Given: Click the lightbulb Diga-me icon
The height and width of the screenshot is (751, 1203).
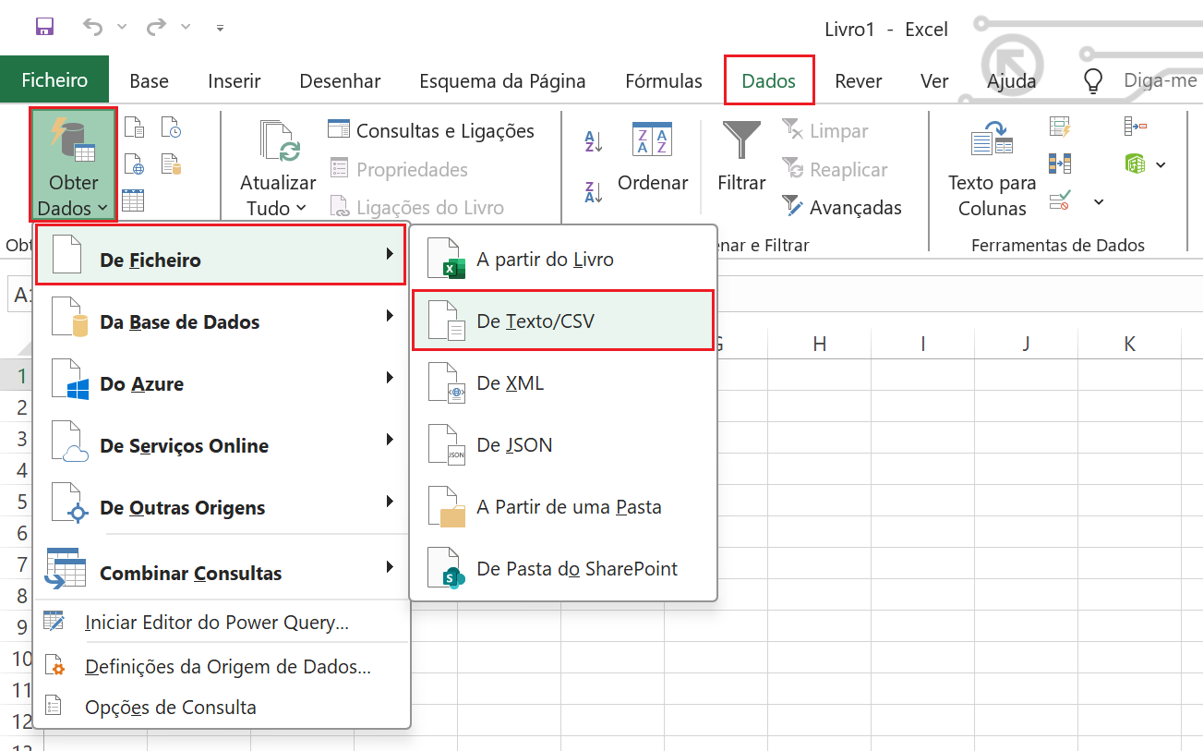Looking at the screenshot, I should (1093, 81).
